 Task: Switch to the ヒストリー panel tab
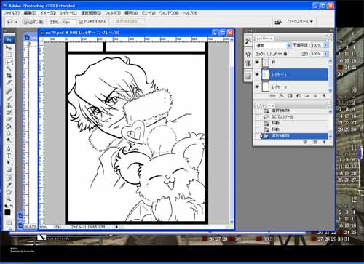point(265,106)
